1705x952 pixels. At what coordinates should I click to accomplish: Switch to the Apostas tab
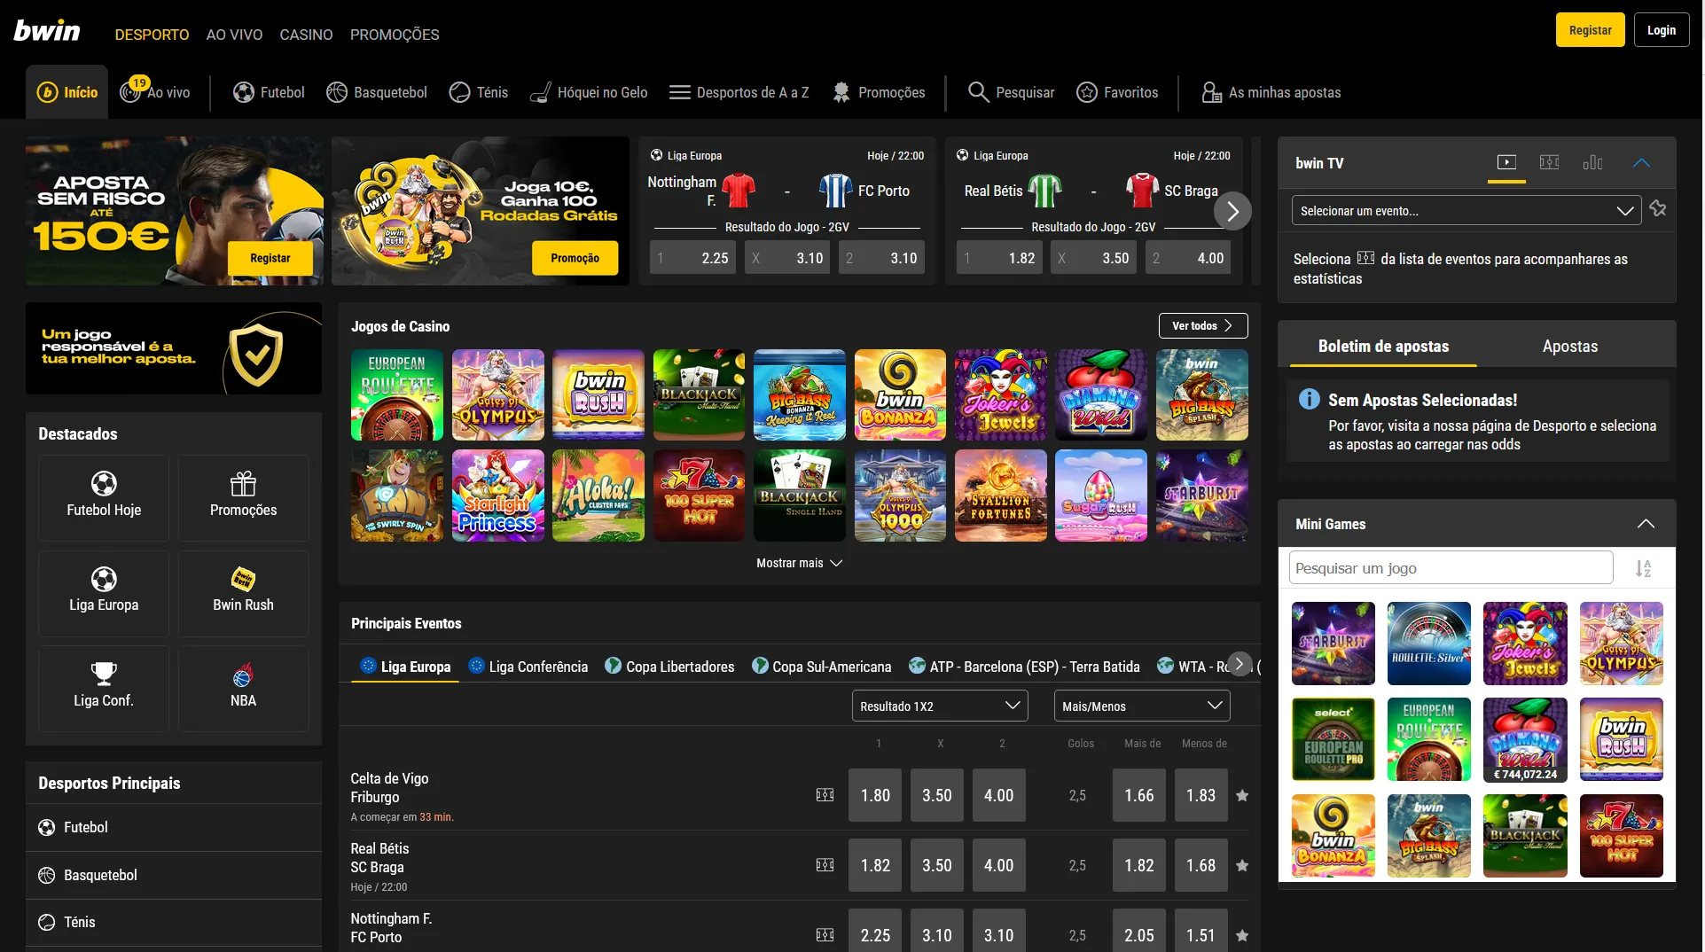[1570, 347]
